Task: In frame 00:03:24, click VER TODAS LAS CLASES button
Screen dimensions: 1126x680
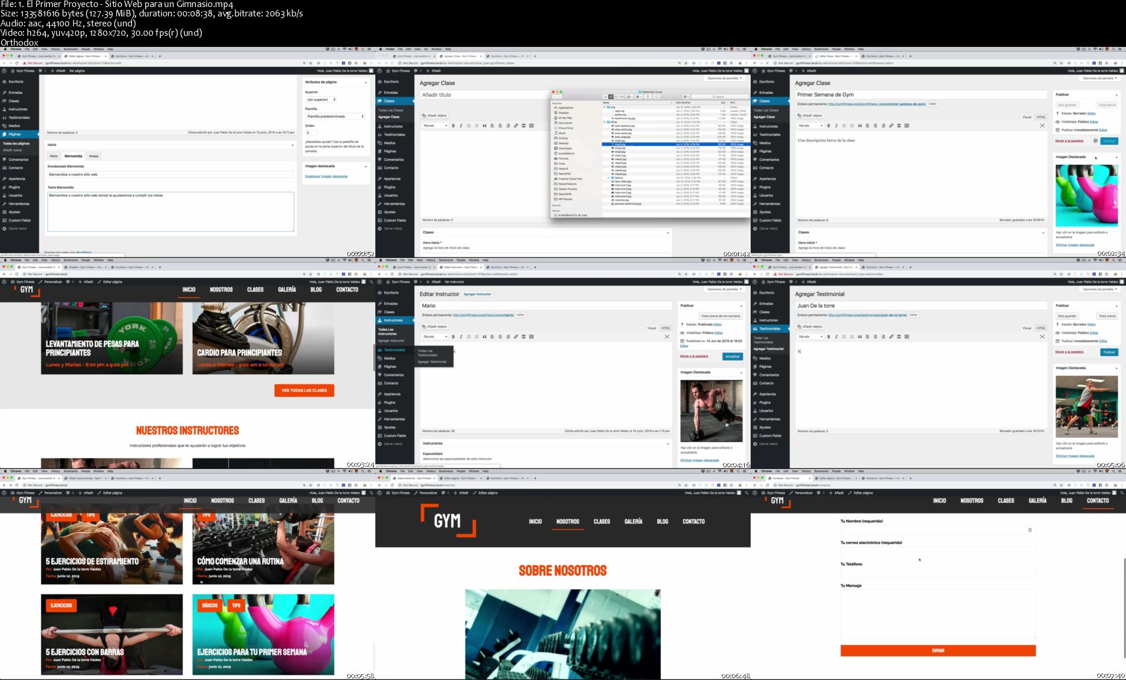Action: click(304, 390)
